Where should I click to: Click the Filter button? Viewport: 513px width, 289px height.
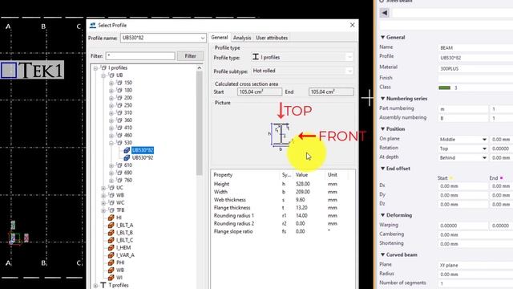pyautogui.click(x=190, y=56)
